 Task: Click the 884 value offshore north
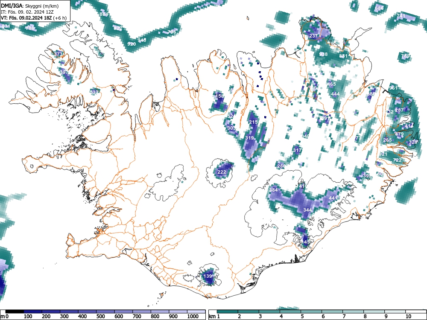click(x=104, y=14)
